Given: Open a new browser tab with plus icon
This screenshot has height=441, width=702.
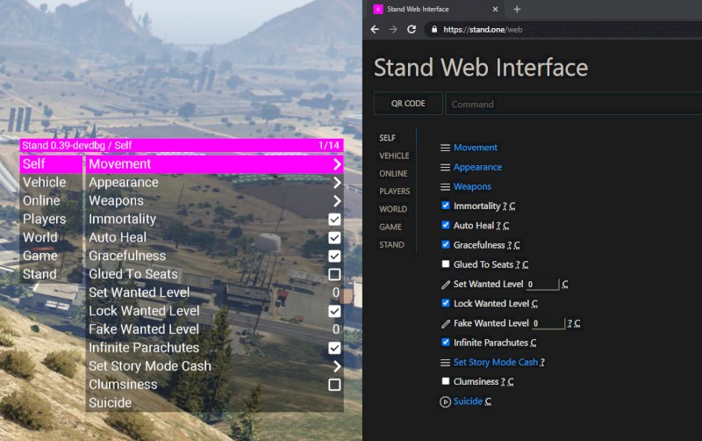Looking at the screenshot, I should (517, 9).
